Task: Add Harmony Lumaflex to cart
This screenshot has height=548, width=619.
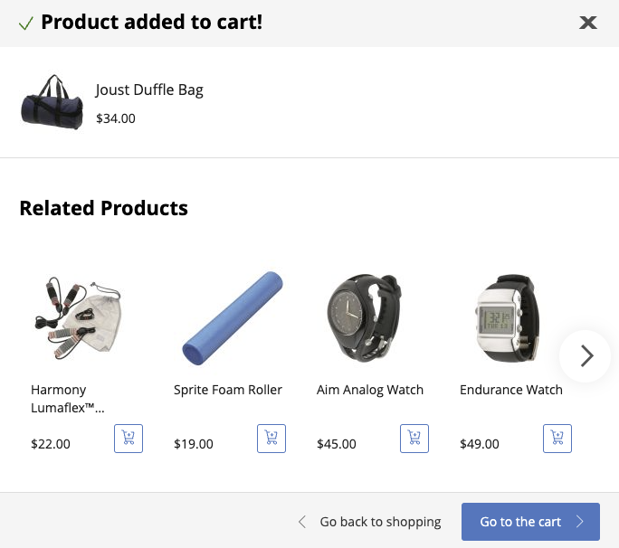Action: coord(129,439)
